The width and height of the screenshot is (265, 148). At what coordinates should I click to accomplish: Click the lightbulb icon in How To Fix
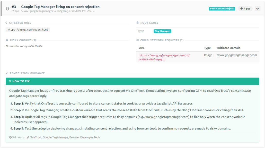[x=10, y=81]
